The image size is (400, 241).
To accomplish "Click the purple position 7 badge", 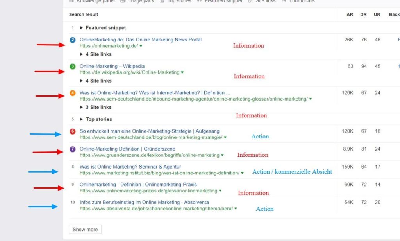I will [x=73, y=149].
